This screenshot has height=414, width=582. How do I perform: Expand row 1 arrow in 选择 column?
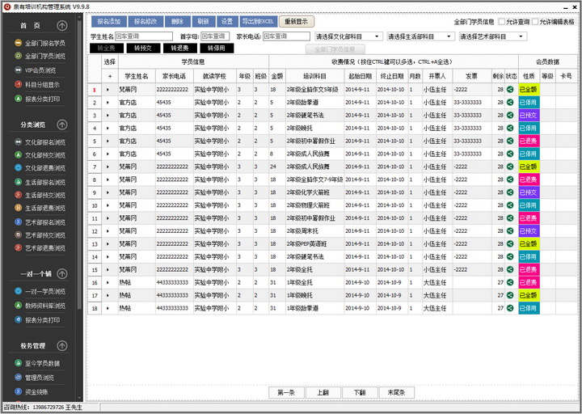coord(108,90)
